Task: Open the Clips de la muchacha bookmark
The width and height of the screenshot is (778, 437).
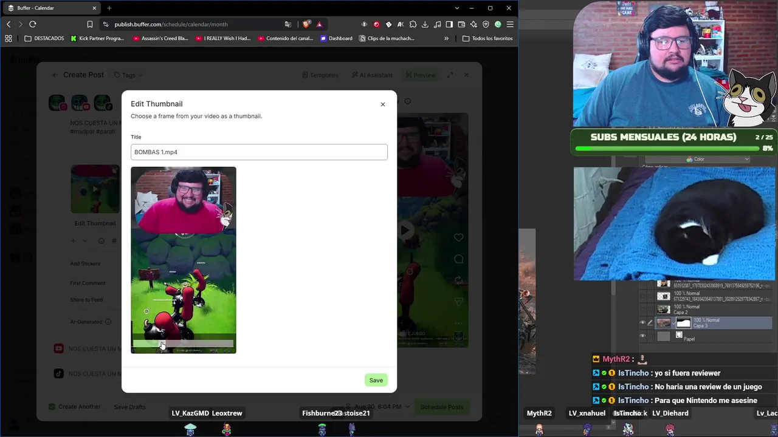Action: click(387, 38)
